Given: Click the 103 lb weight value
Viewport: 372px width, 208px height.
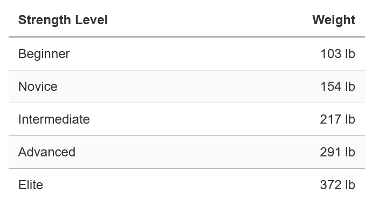Looking at the screenshot, I should tap(337, 54).
